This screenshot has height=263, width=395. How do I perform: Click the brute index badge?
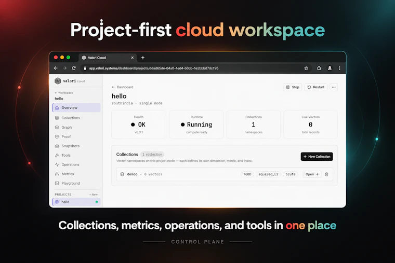point(291,174)
